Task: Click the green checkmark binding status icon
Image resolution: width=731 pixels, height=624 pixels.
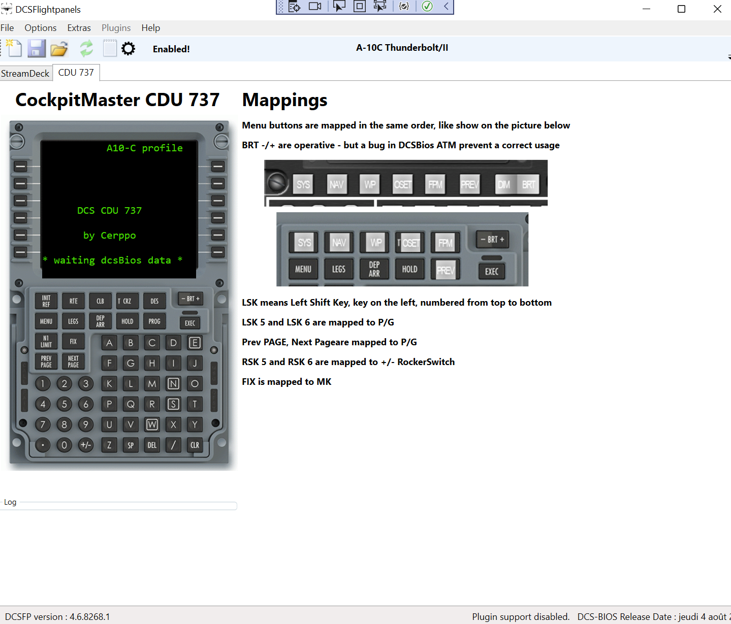Action: pos(427,6)
